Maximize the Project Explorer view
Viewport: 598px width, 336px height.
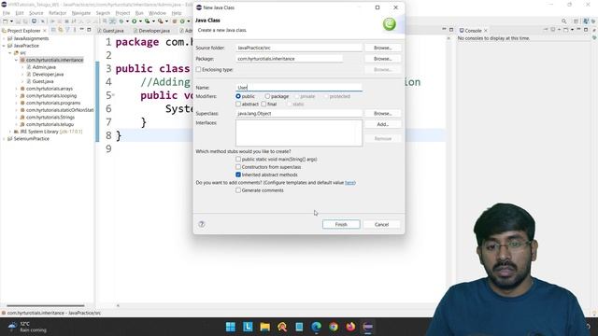89,30
